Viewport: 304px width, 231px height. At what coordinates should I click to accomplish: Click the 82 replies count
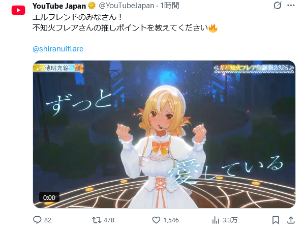pyautogui.click(x=48, y=220)
